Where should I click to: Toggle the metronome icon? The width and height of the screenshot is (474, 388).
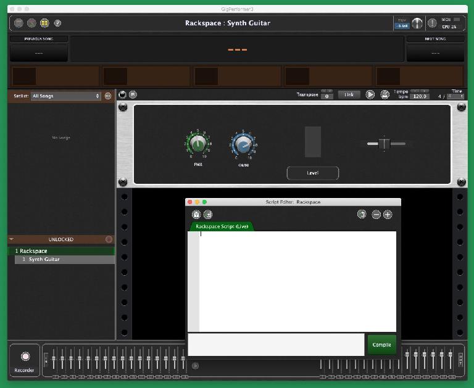click(x=385, y=94)
